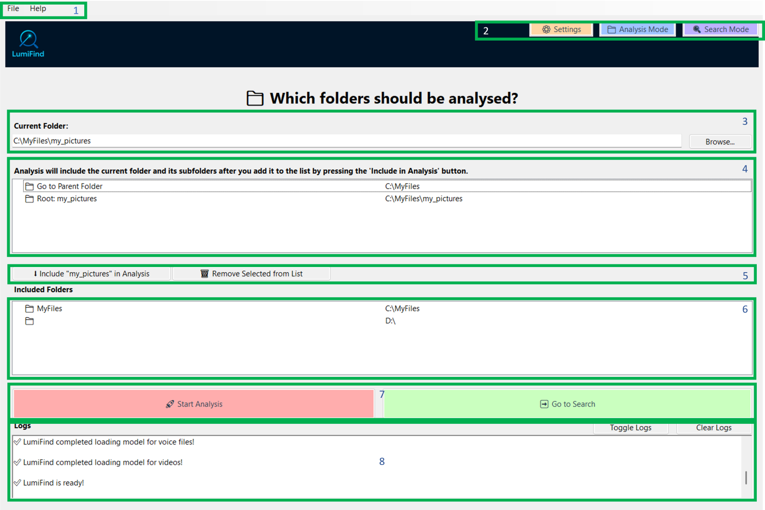Clear the logs
This screenshot has width=765, height=510.
click(x=714, y=428)
